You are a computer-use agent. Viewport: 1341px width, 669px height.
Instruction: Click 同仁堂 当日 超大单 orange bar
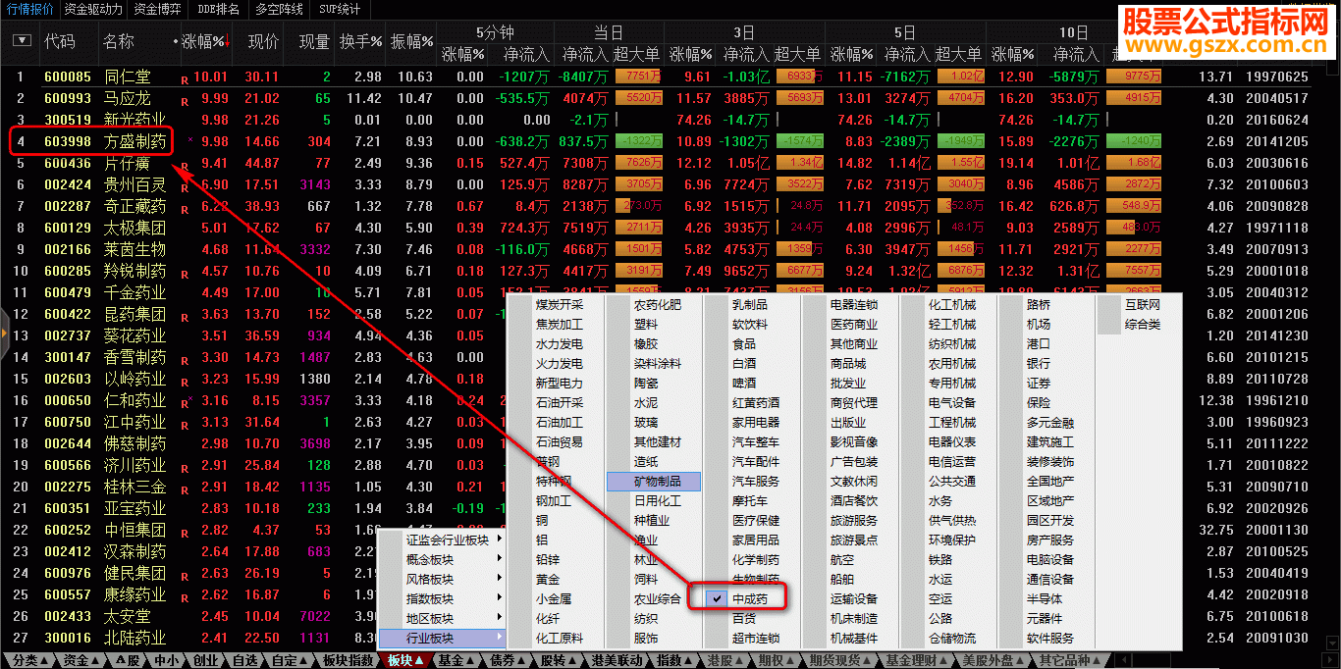638,77
